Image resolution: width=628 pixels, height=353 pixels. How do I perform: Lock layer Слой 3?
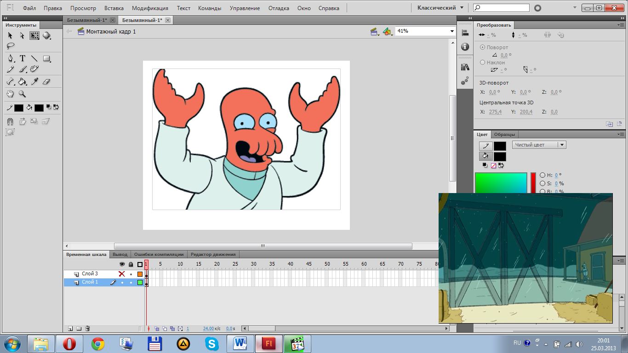pyautogui.click(x=131, y=274)
